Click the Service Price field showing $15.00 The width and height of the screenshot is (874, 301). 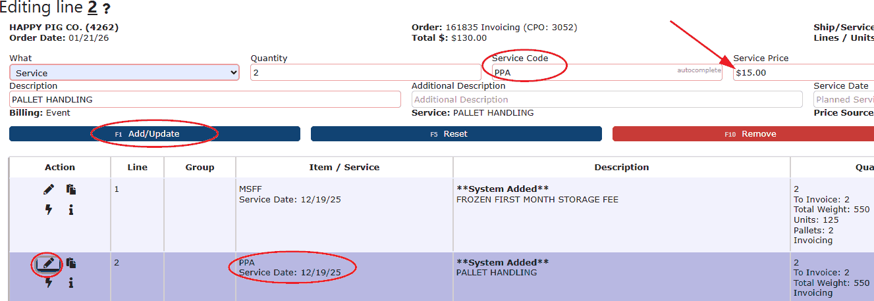pyautogui.click(x=802, y=73)
